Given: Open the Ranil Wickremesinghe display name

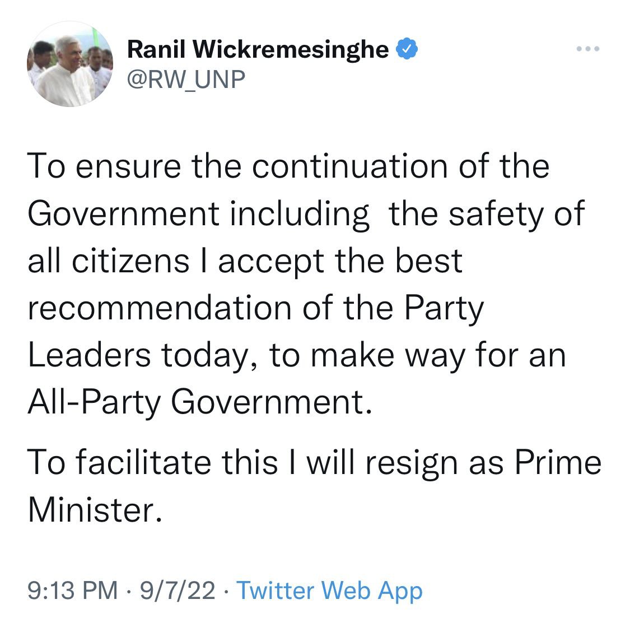Looking at the screenshot, I should coord(258,49).
